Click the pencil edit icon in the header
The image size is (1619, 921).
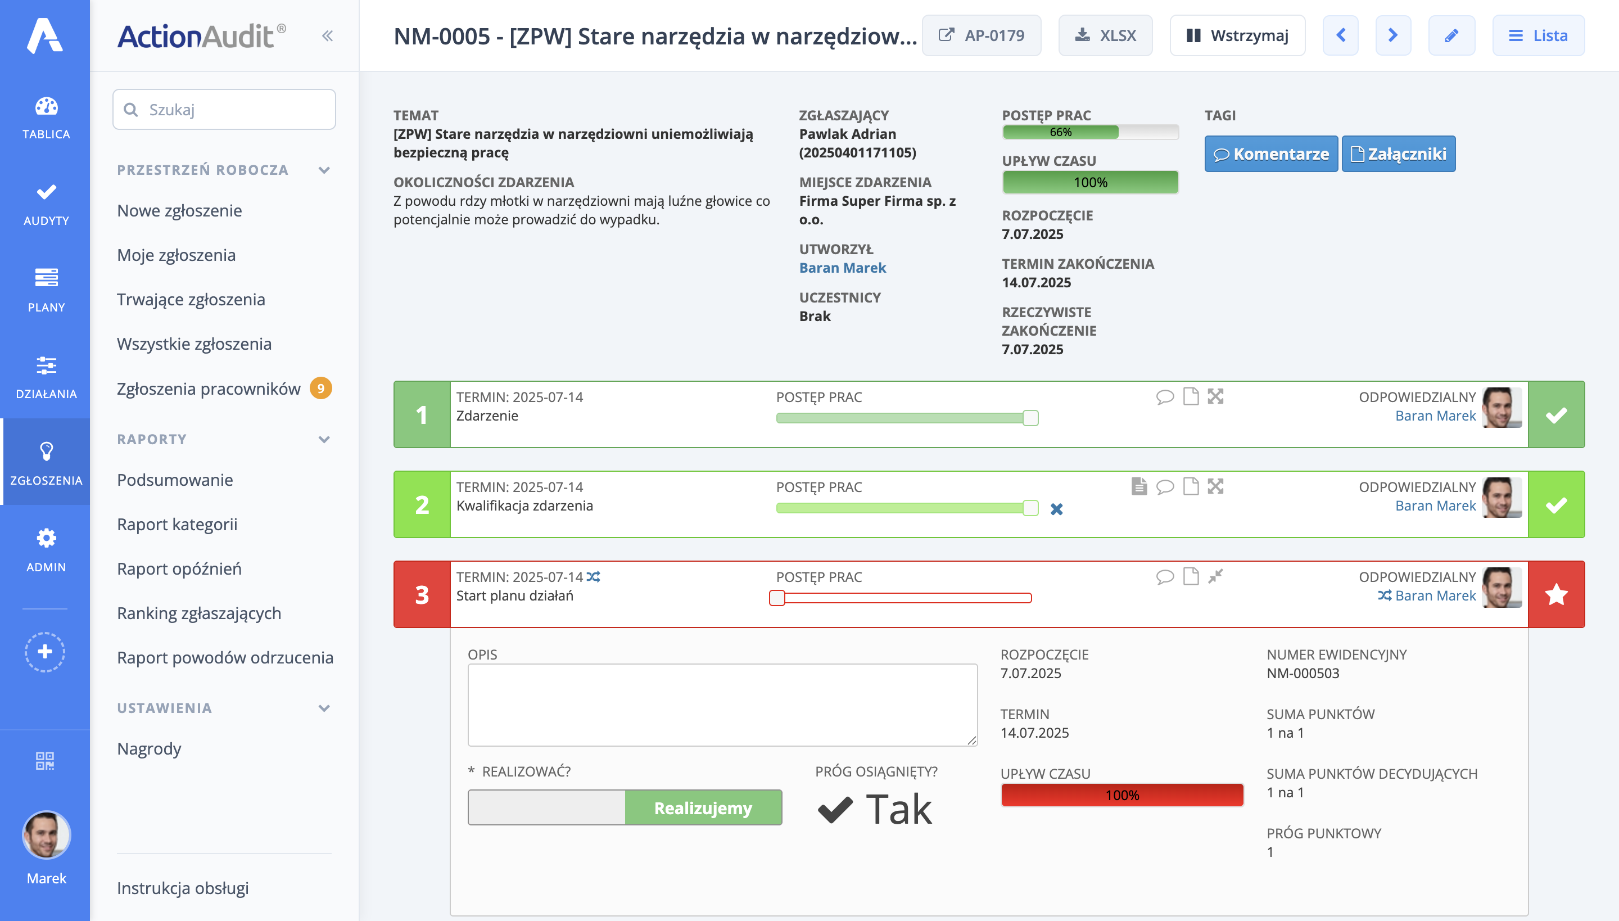tap(1451, 36)
